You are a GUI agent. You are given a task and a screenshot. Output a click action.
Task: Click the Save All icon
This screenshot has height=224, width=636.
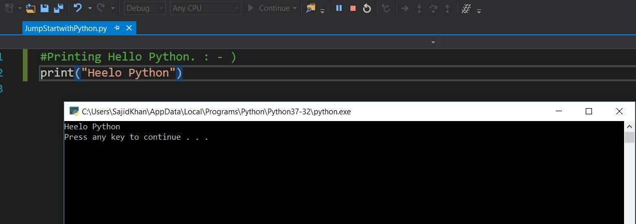pos(59,8)
